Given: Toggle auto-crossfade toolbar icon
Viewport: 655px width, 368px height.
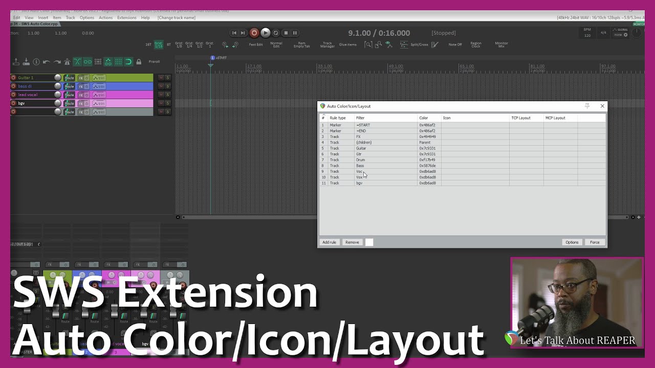Looking at the screenshot, I should (x=77, y=62).
